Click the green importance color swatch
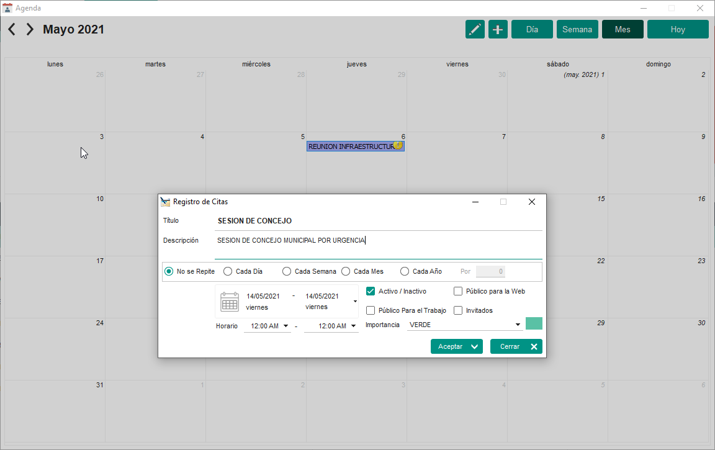The image size is (715, 450). (x=534, y=323)
